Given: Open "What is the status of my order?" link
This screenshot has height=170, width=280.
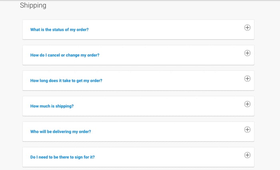Looking at the screenshot, I should [59, 30].
